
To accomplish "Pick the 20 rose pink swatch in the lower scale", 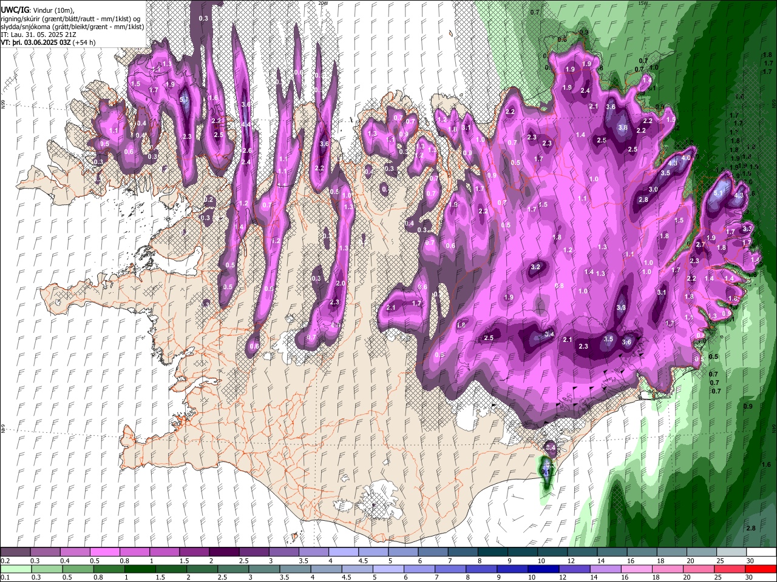I will click(698, 569).
